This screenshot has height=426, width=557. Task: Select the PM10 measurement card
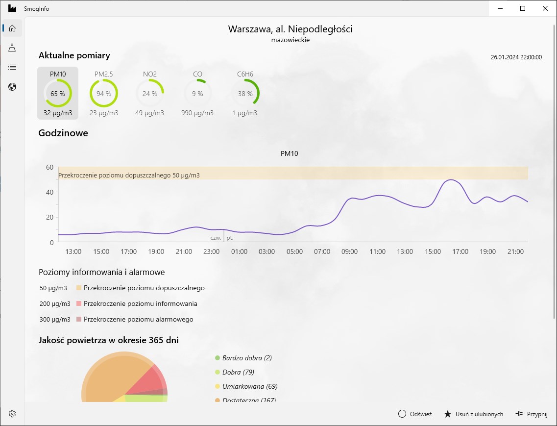tap(58, 93)
